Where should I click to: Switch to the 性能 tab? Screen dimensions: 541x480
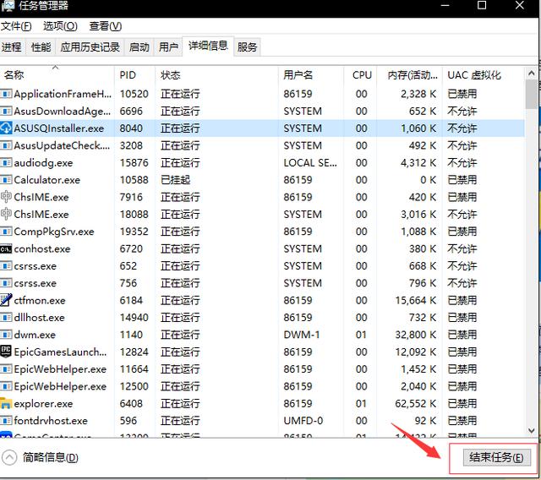(41, 46)
